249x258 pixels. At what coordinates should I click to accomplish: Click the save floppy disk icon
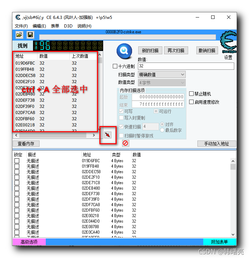(x=30, y=35)
